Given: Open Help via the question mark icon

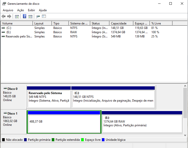Looking at the screenshot, I should 25,16.
